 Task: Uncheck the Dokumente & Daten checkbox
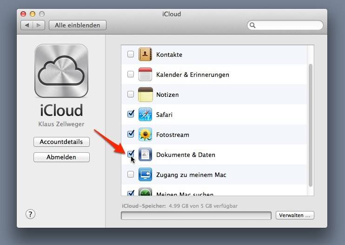(131, 154)
